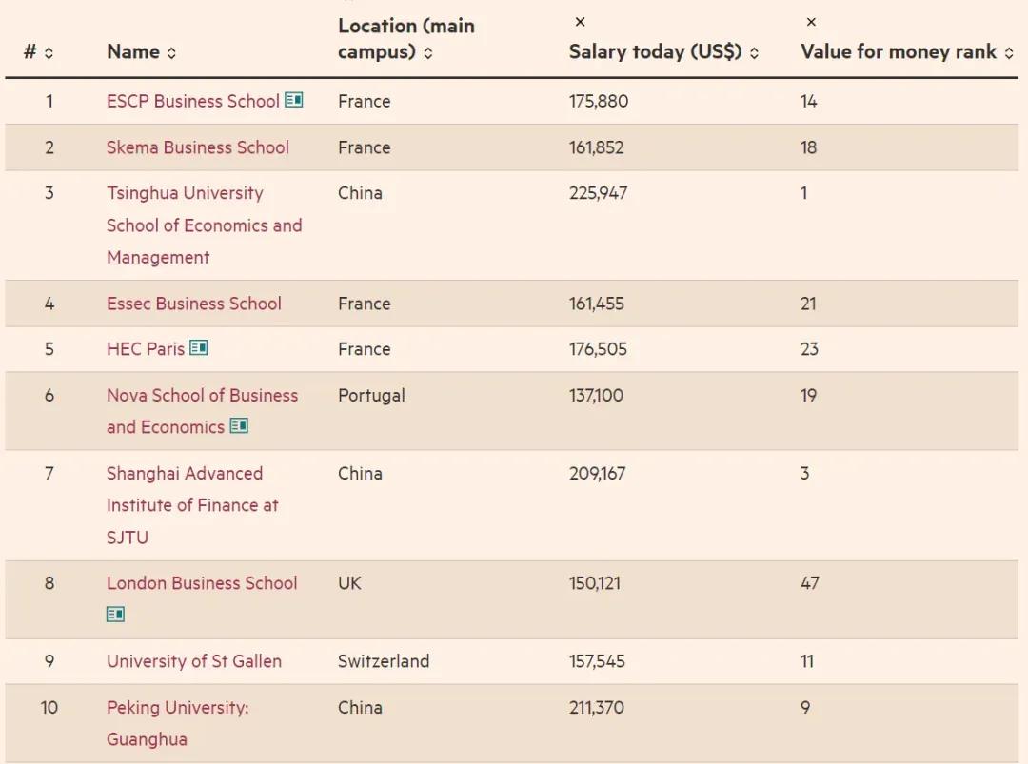This screenshot has width=1028, height=764.
Task: Open London Business School link
Action: (x=202, y=583)
